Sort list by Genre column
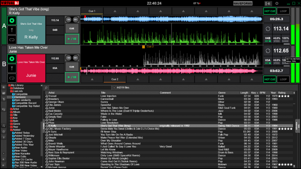 (222, 93)
